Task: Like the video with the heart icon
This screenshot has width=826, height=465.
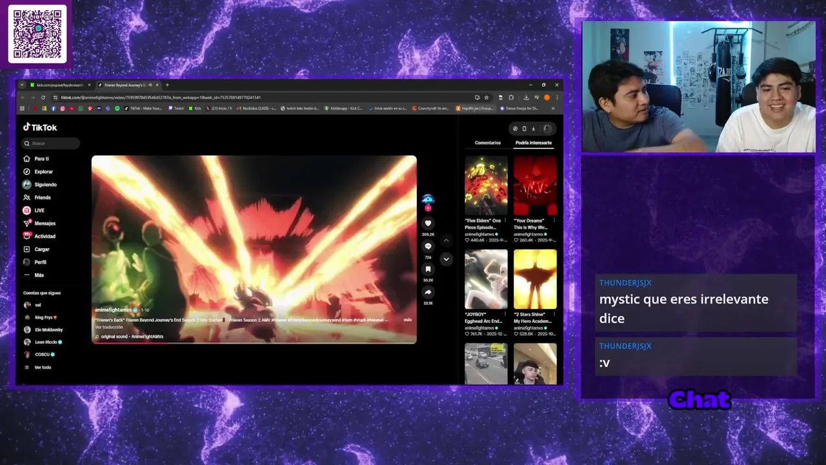Action: click(428, 223)
